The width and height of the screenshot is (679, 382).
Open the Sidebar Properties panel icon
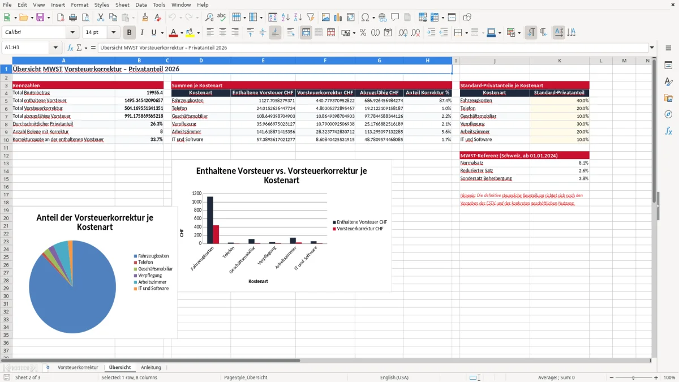click(x=668, y=66)
